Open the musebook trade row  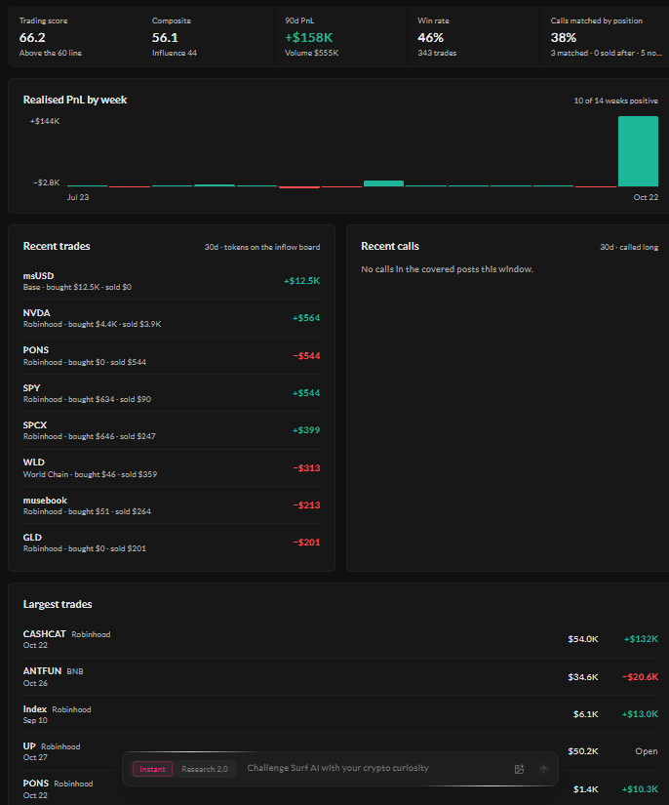(172, 505)
